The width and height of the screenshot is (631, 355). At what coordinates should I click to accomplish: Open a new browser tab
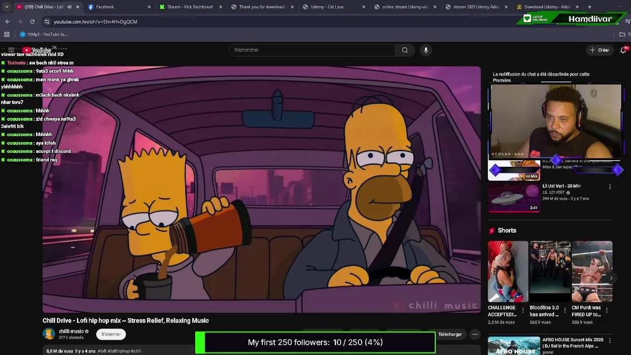coord(590,7)
